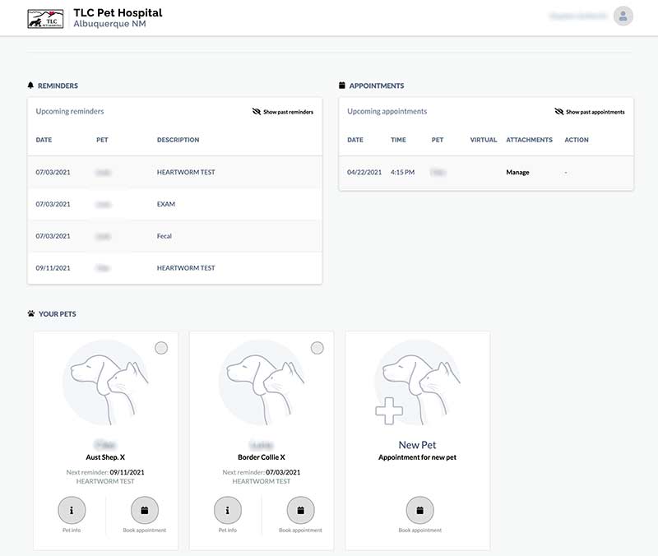This screenshot has width=658, height=556.
Task: Click the blurred account name in header
Action: [x=578, y=16]
